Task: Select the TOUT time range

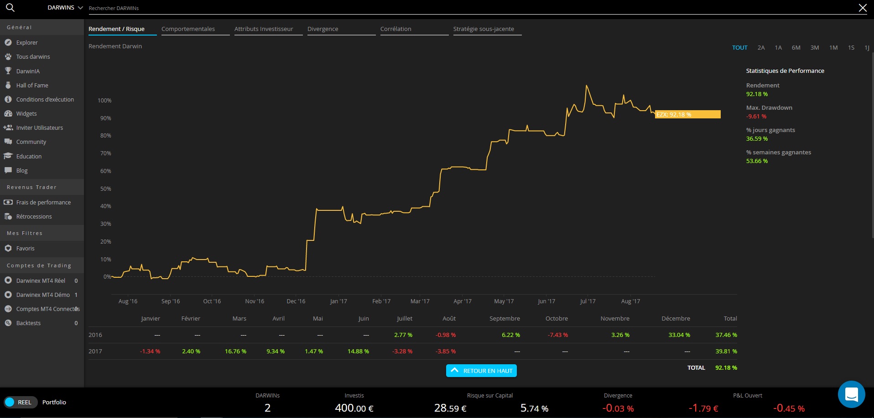Action: tap(739, 48)
